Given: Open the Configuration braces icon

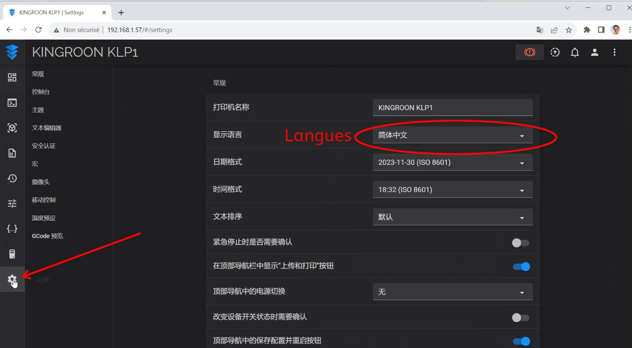Looking at the screenshot, I should tap(12, 229).
